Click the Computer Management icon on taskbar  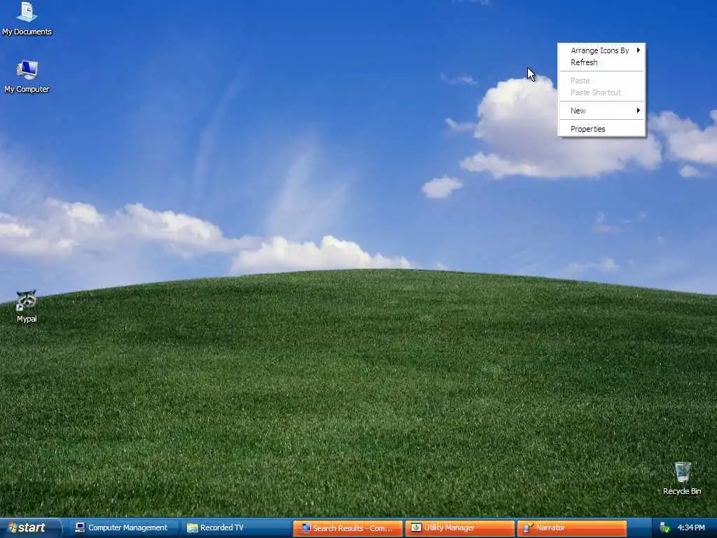80,528
